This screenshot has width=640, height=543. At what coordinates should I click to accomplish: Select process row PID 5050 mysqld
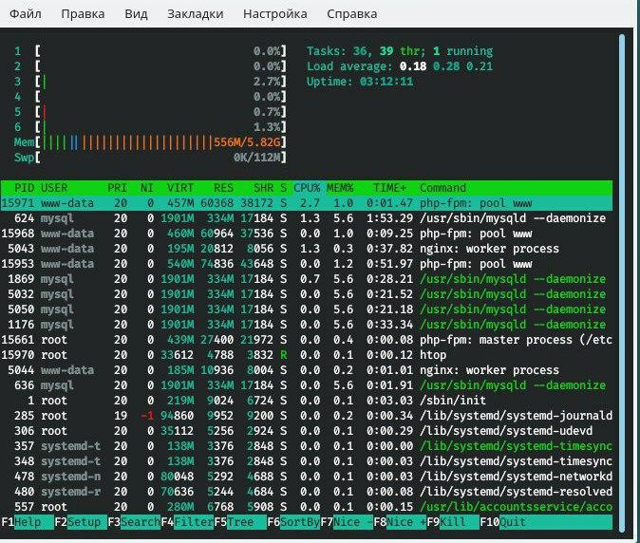[x=307, y=309]
